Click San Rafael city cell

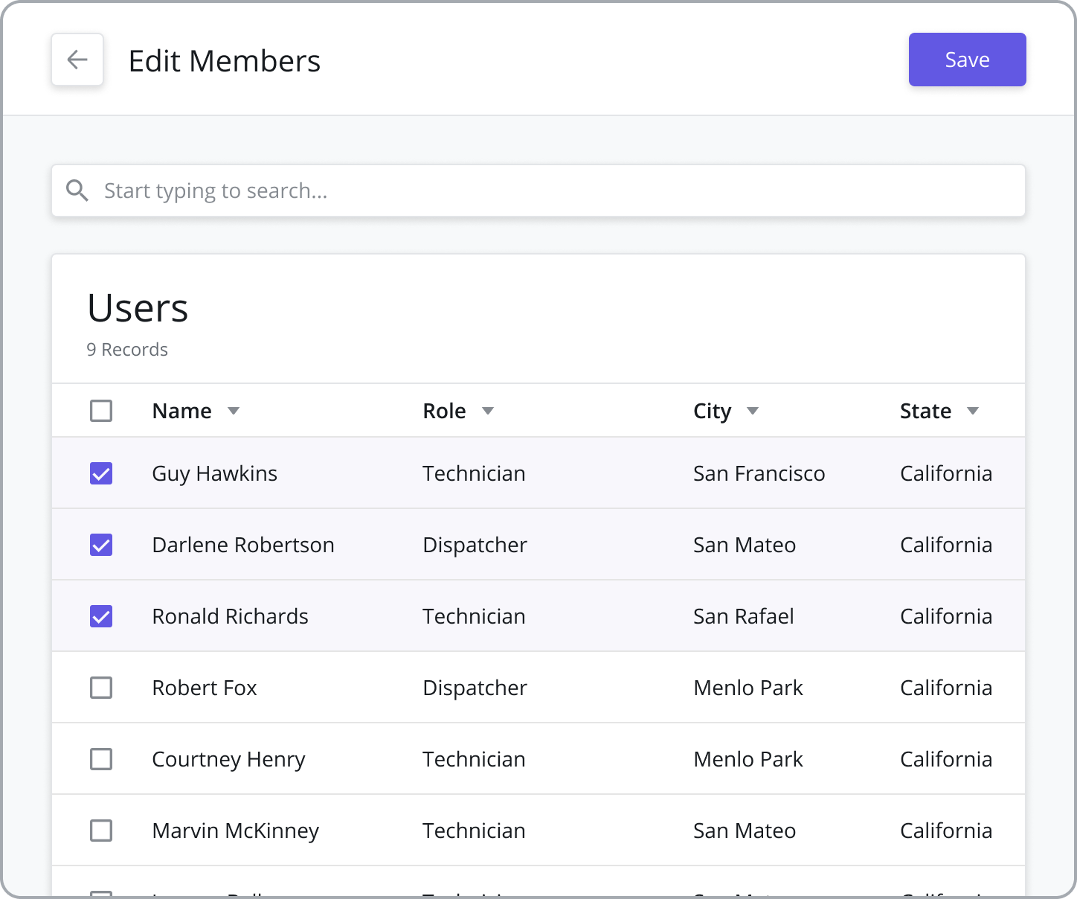point(744,616)
